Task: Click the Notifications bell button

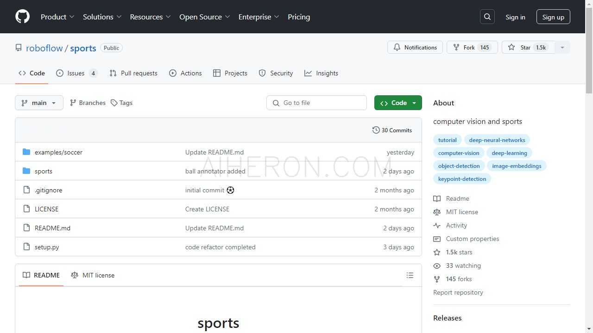Action: pyautogui.click(x=415, y=47)
